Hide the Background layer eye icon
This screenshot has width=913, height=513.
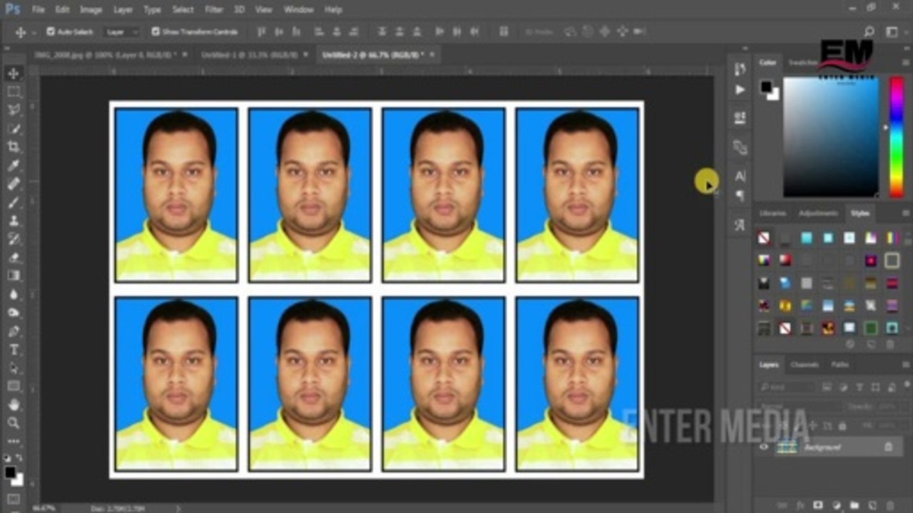[764, 447]
